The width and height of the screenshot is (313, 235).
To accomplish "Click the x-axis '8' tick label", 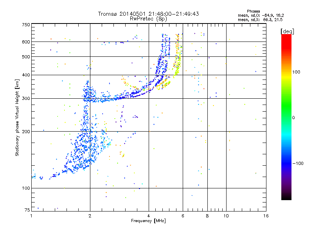I will (x=207, y=216).
